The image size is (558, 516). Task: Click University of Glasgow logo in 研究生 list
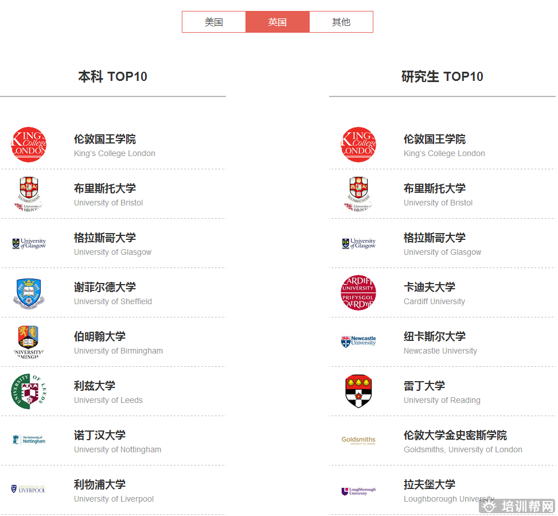click(358, 243)
